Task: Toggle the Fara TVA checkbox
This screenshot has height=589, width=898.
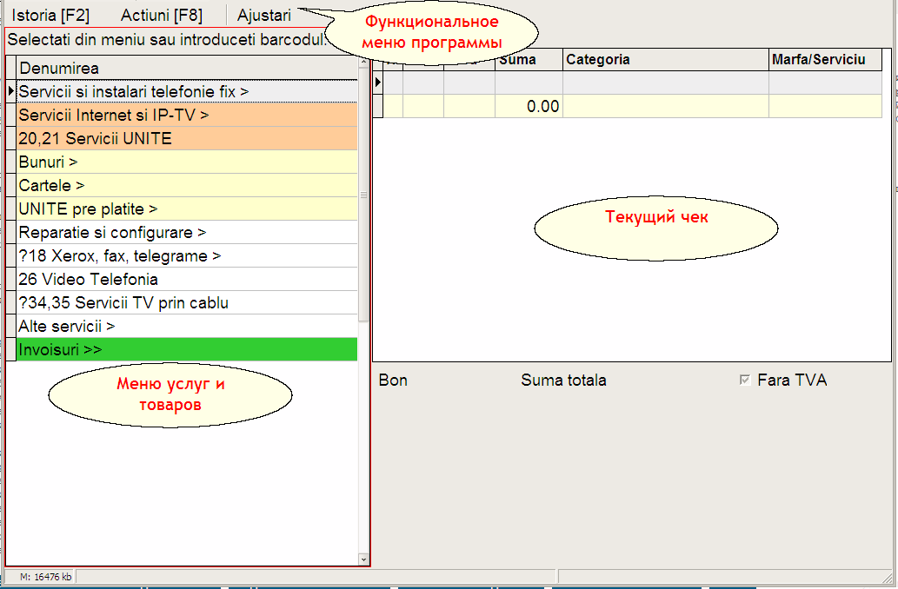Action: click(x=744, y=381)
